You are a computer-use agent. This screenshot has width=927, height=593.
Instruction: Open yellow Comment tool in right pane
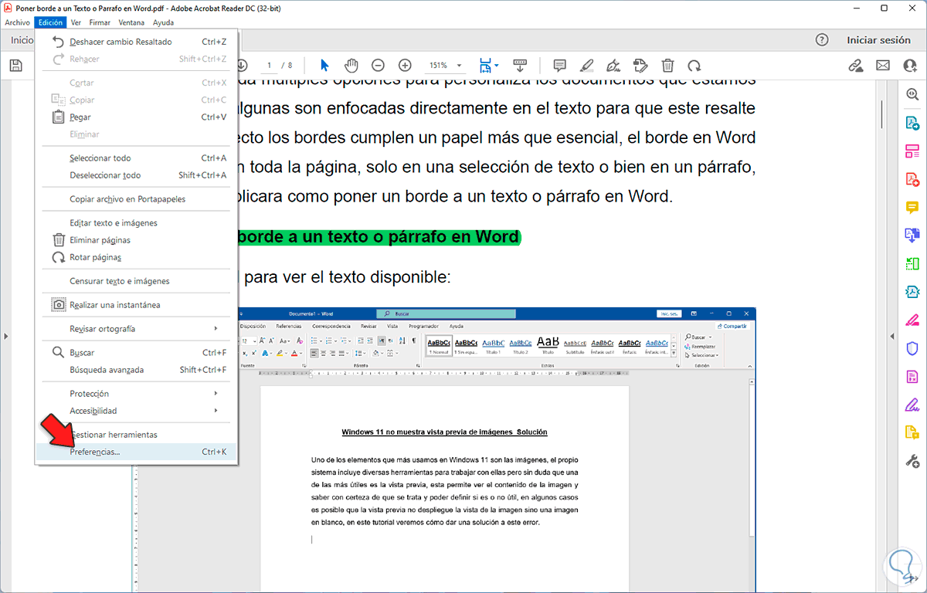click(x=912, y=207)
